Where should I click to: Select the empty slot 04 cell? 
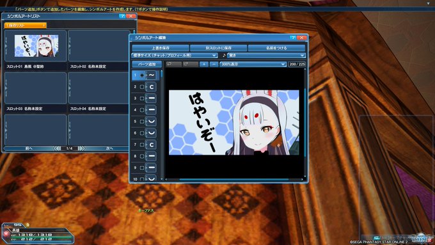point(99,88)
